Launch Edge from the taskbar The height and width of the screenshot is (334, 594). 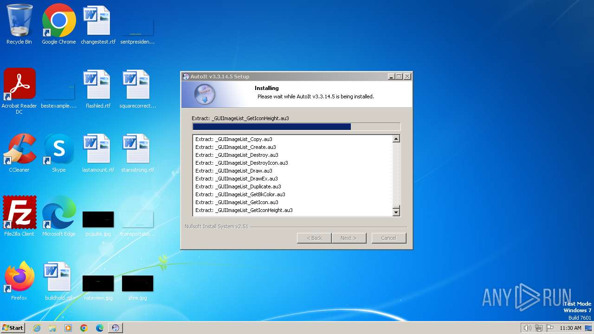tap(100, 328)
